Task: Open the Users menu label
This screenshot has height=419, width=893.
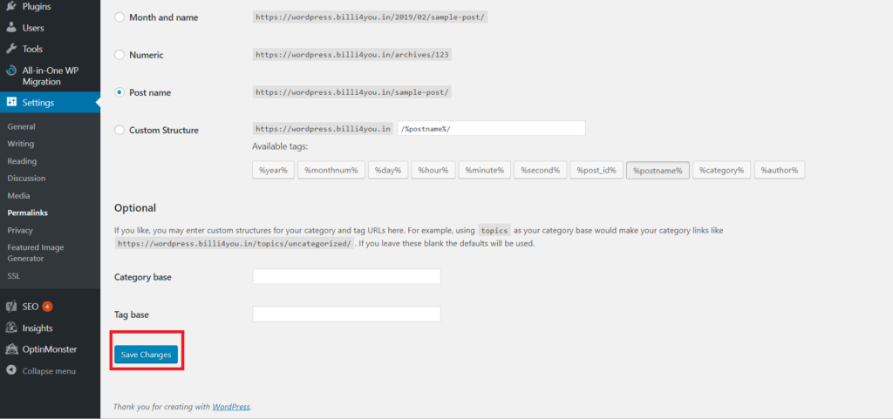Action: tap(33, 28)
